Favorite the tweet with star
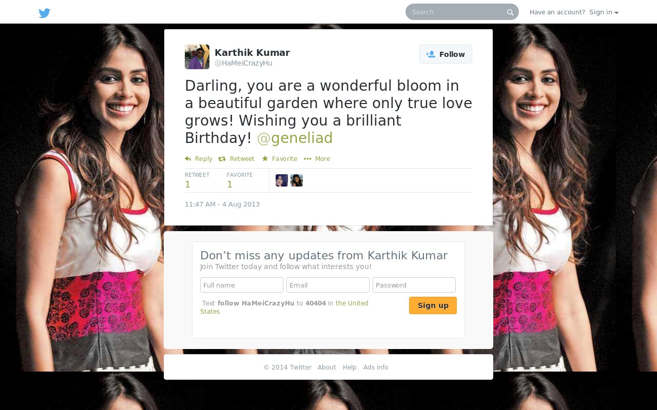Image resolution: width=657 pixels, height=410 pixels. click(x=280, y=159)
